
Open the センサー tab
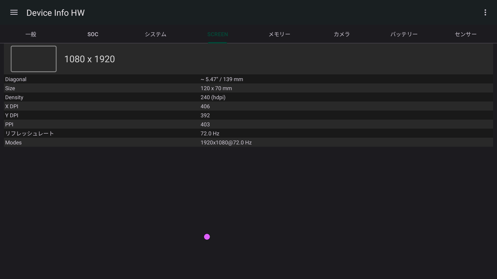coord(465,34)
